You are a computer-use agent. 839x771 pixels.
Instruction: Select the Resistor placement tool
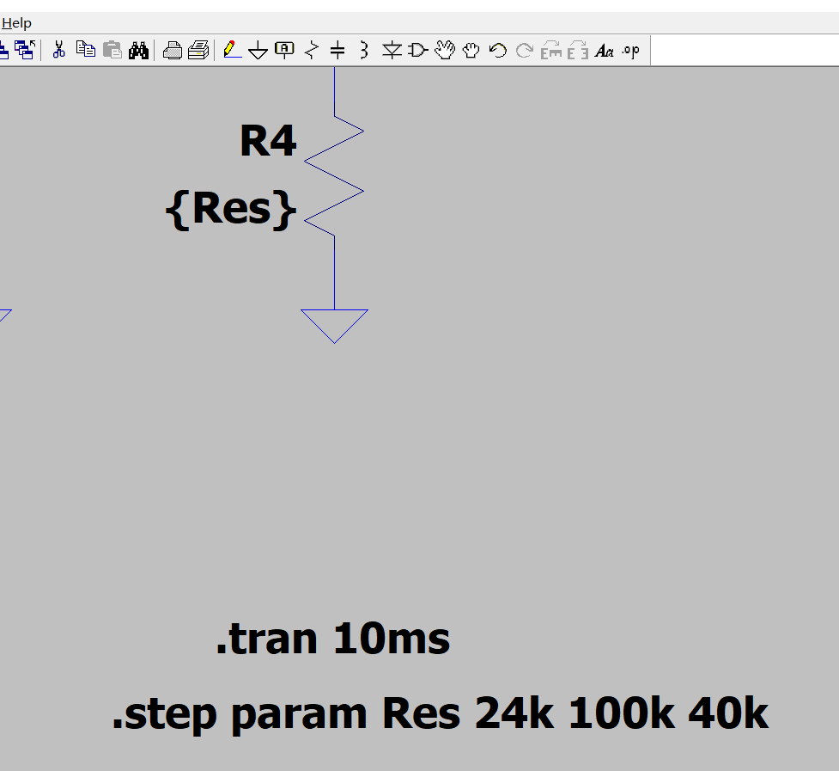pos(310,51)
